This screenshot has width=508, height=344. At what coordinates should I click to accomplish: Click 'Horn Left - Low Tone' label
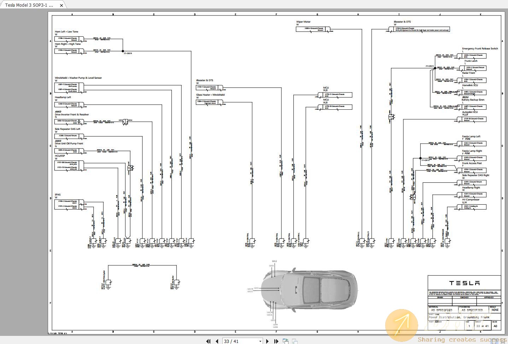pyautogui.click(x=66, y=32)
